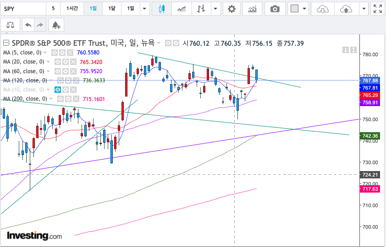The image size is (386, 247).
Task: Expand the MA (200, close, 0) dropdown arrow
Action: [51, 99]
